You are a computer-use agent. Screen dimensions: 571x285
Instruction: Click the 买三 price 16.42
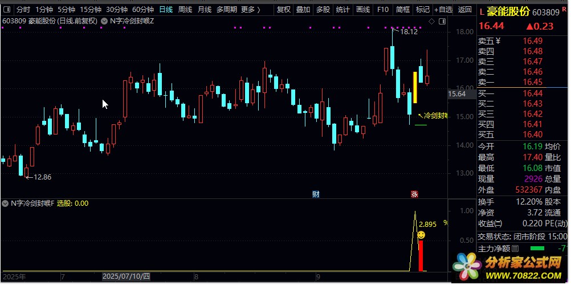[x=533, y=114]
